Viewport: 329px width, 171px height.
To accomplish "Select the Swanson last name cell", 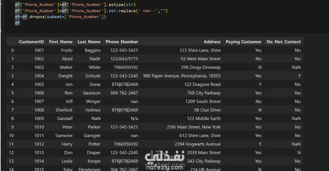I will (91, 93).
